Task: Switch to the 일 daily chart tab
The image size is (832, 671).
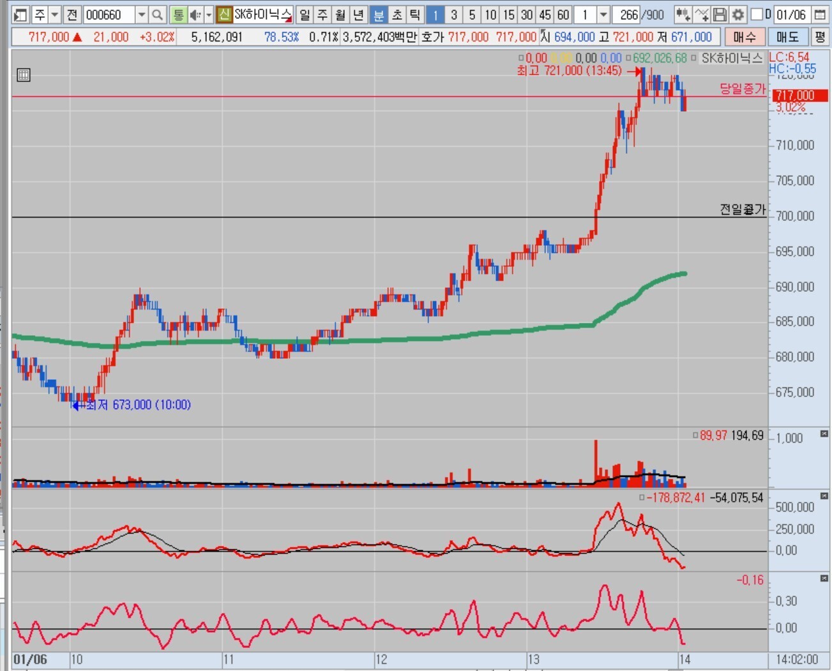Action: [x=305, y=15]
